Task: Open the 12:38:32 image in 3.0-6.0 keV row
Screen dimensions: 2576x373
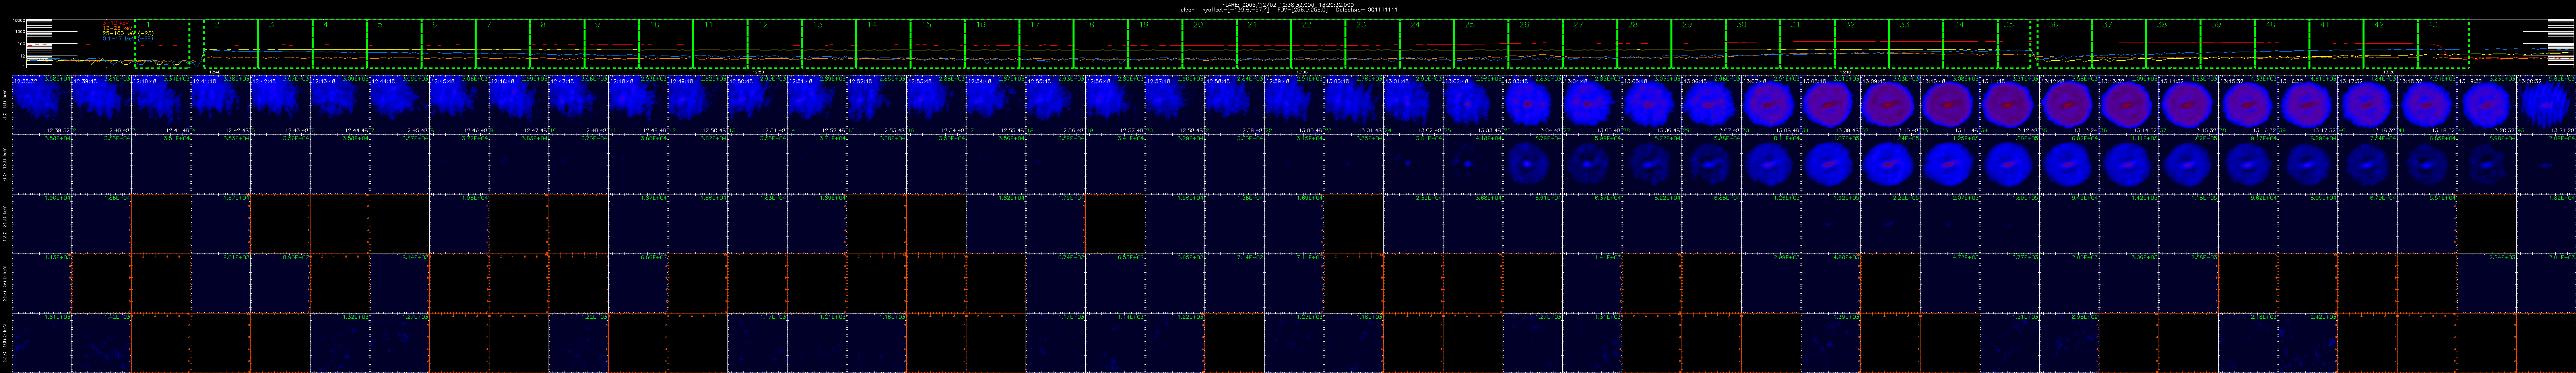Action: point(42,105)
